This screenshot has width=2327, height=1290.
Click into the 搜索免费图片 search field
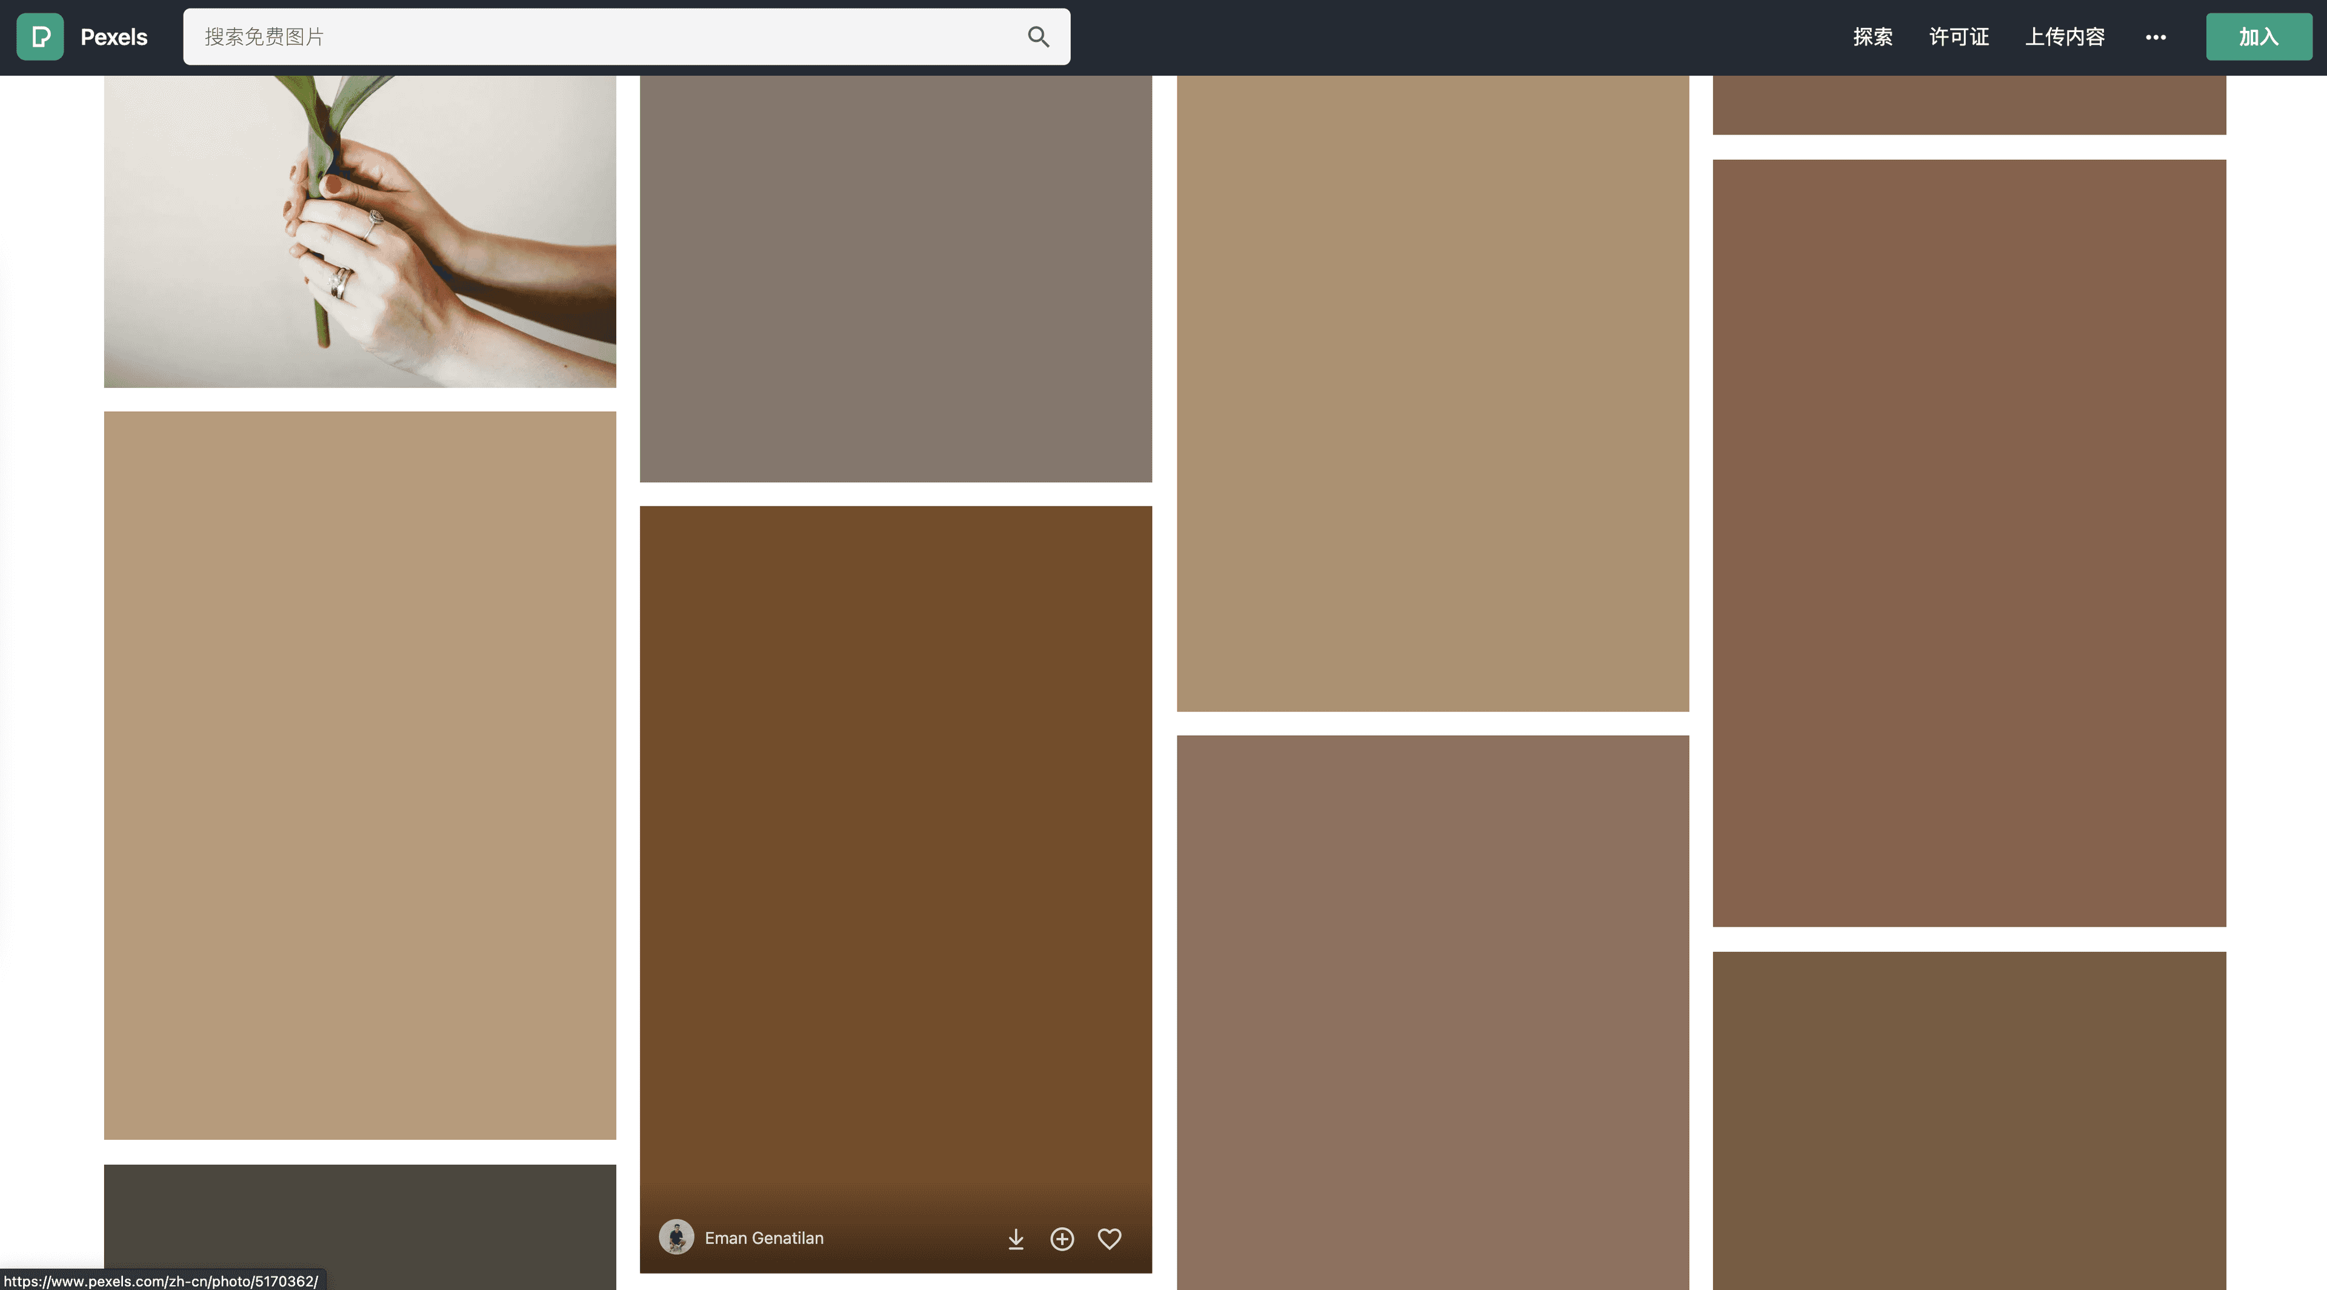click(596, 37)
